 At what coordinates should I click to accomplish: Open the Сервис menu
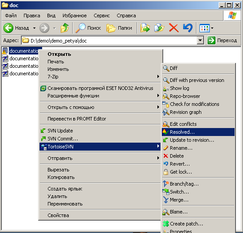pos(102,16)
